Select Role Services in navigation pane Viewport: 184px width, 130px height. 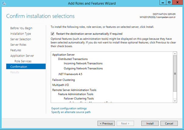(x=23, y=61)
